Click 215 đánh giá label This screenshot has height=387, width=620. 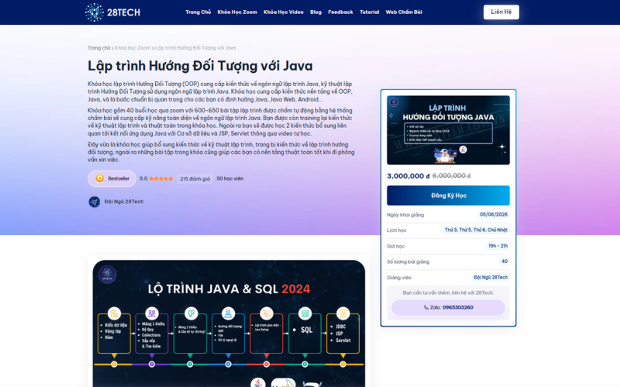[x=195, y=179]
